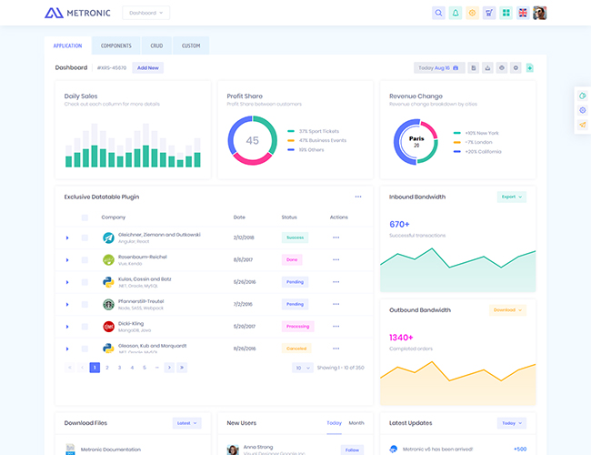Open the notifications bell icon
This screenshot has width=591, height=455.
[456, 13]
